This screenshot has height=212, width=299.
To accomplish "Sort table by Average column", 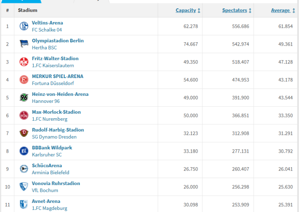I will click(x=283, y=10).
